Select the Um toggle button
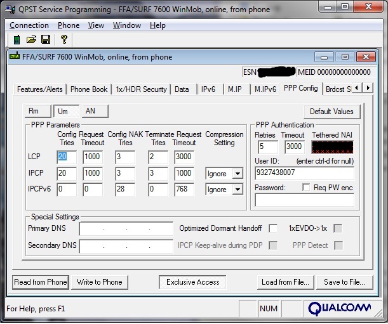 pyautogui.click(x=66, y=111)
